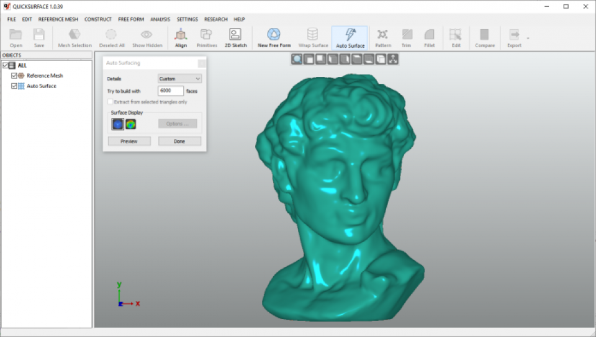Toggle the Reference Mesh visibility checkbox
596x337 pixels.
14,76
